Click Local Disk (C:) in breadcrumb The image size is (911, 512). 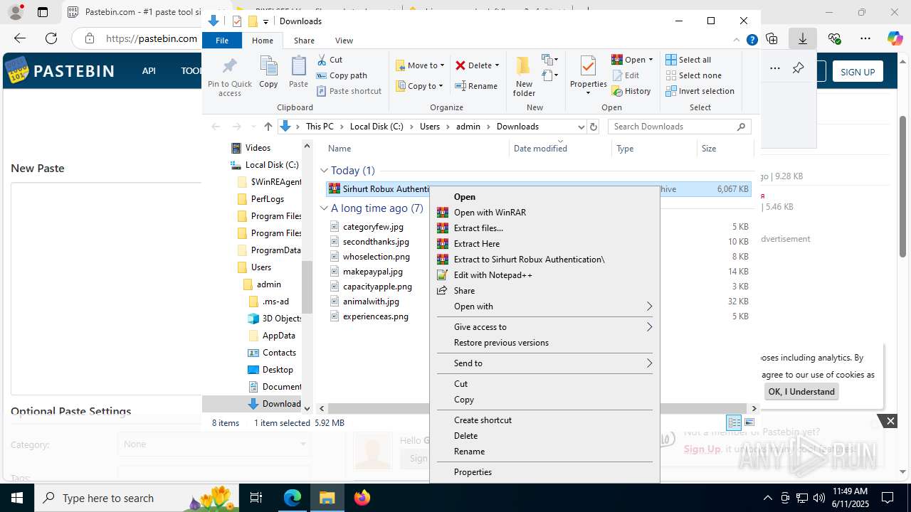(376, 127)
